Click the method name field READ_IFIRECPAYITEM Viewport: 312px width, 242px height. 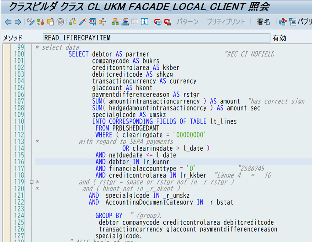[156, 38]
